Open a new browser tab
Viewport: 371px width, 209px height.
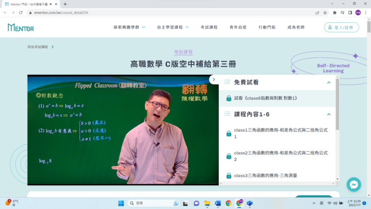[65, 4]
